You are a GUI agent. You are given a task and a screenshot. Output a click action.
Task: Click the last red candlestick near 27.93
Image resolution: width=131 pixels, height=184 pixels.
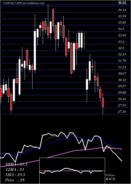click(x=103, y=102)
